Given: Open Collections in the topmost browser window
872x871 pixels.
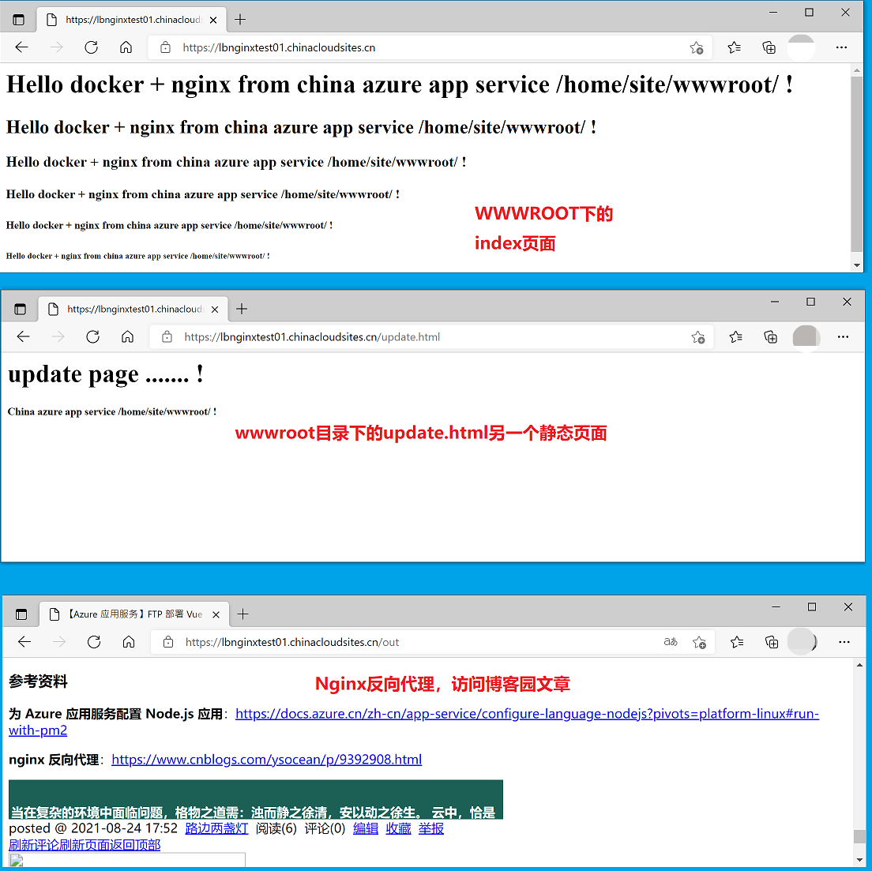Looking at the screenshot, I should 769,47.
